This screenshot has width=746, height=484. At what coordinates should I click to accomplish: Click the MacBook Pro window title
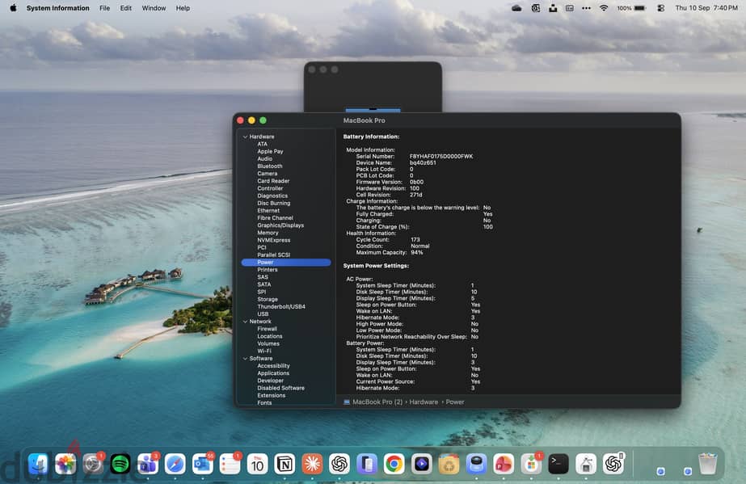coord(365,120)
